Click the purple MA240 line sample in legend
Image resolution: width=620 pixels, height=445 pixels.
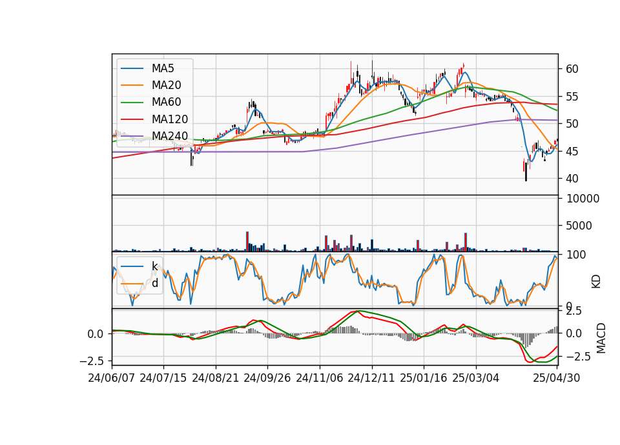132,136
